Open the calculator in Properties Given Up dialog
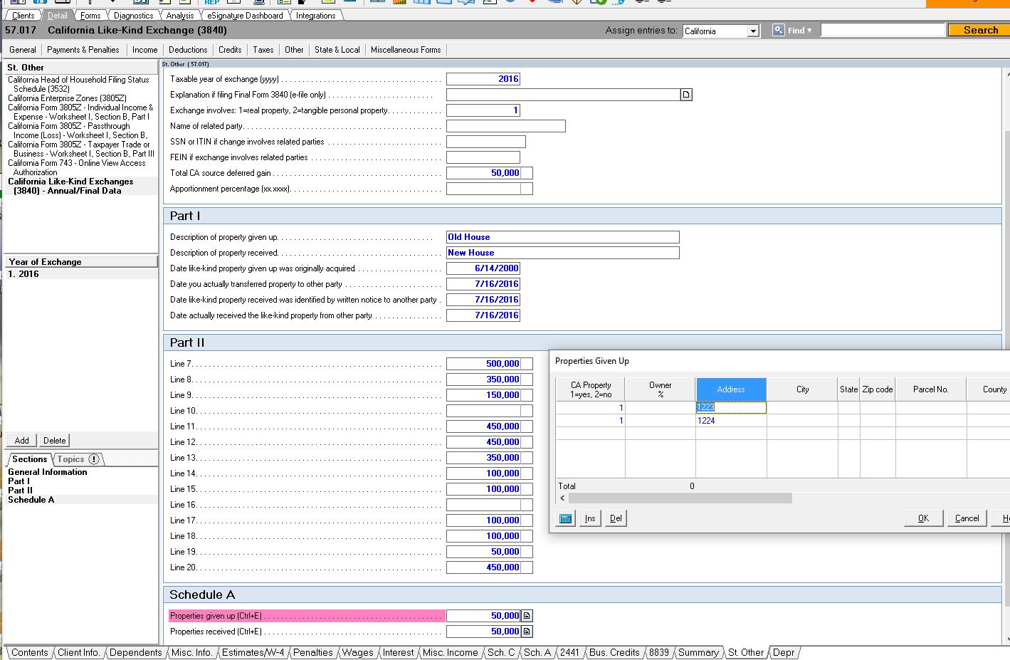 point(564,518)
